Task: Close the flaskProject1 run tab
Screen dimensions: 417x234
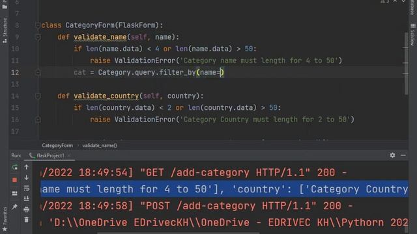Action: 69,155
